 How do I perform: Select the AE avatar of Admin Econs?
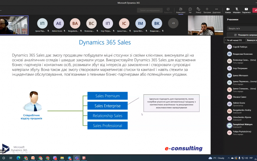(59, 24)
